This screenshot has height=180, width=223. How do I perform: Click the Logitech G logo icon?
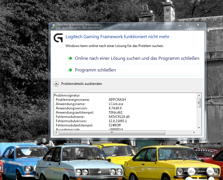[x=58, y=38]
